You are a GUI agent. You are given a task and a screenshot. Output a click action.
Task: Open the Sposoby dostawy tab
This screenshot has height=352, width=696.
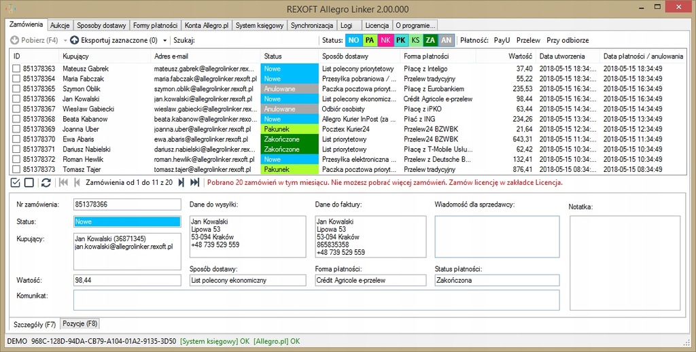tap(101, 25)
